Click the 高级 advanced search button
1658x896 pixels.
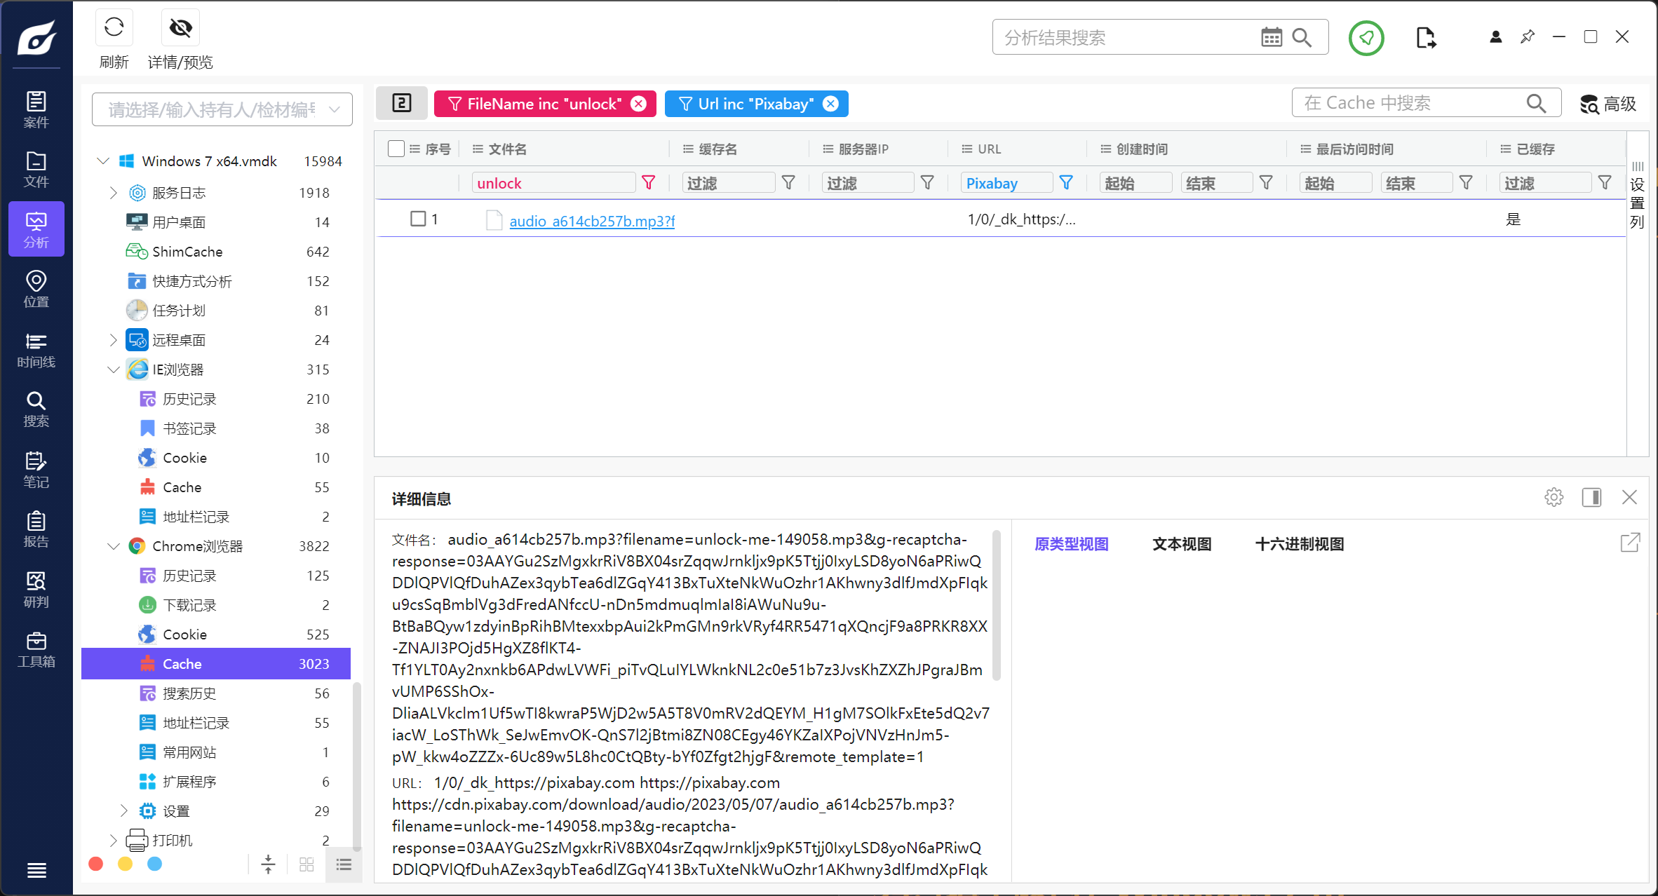[1608, 104]
